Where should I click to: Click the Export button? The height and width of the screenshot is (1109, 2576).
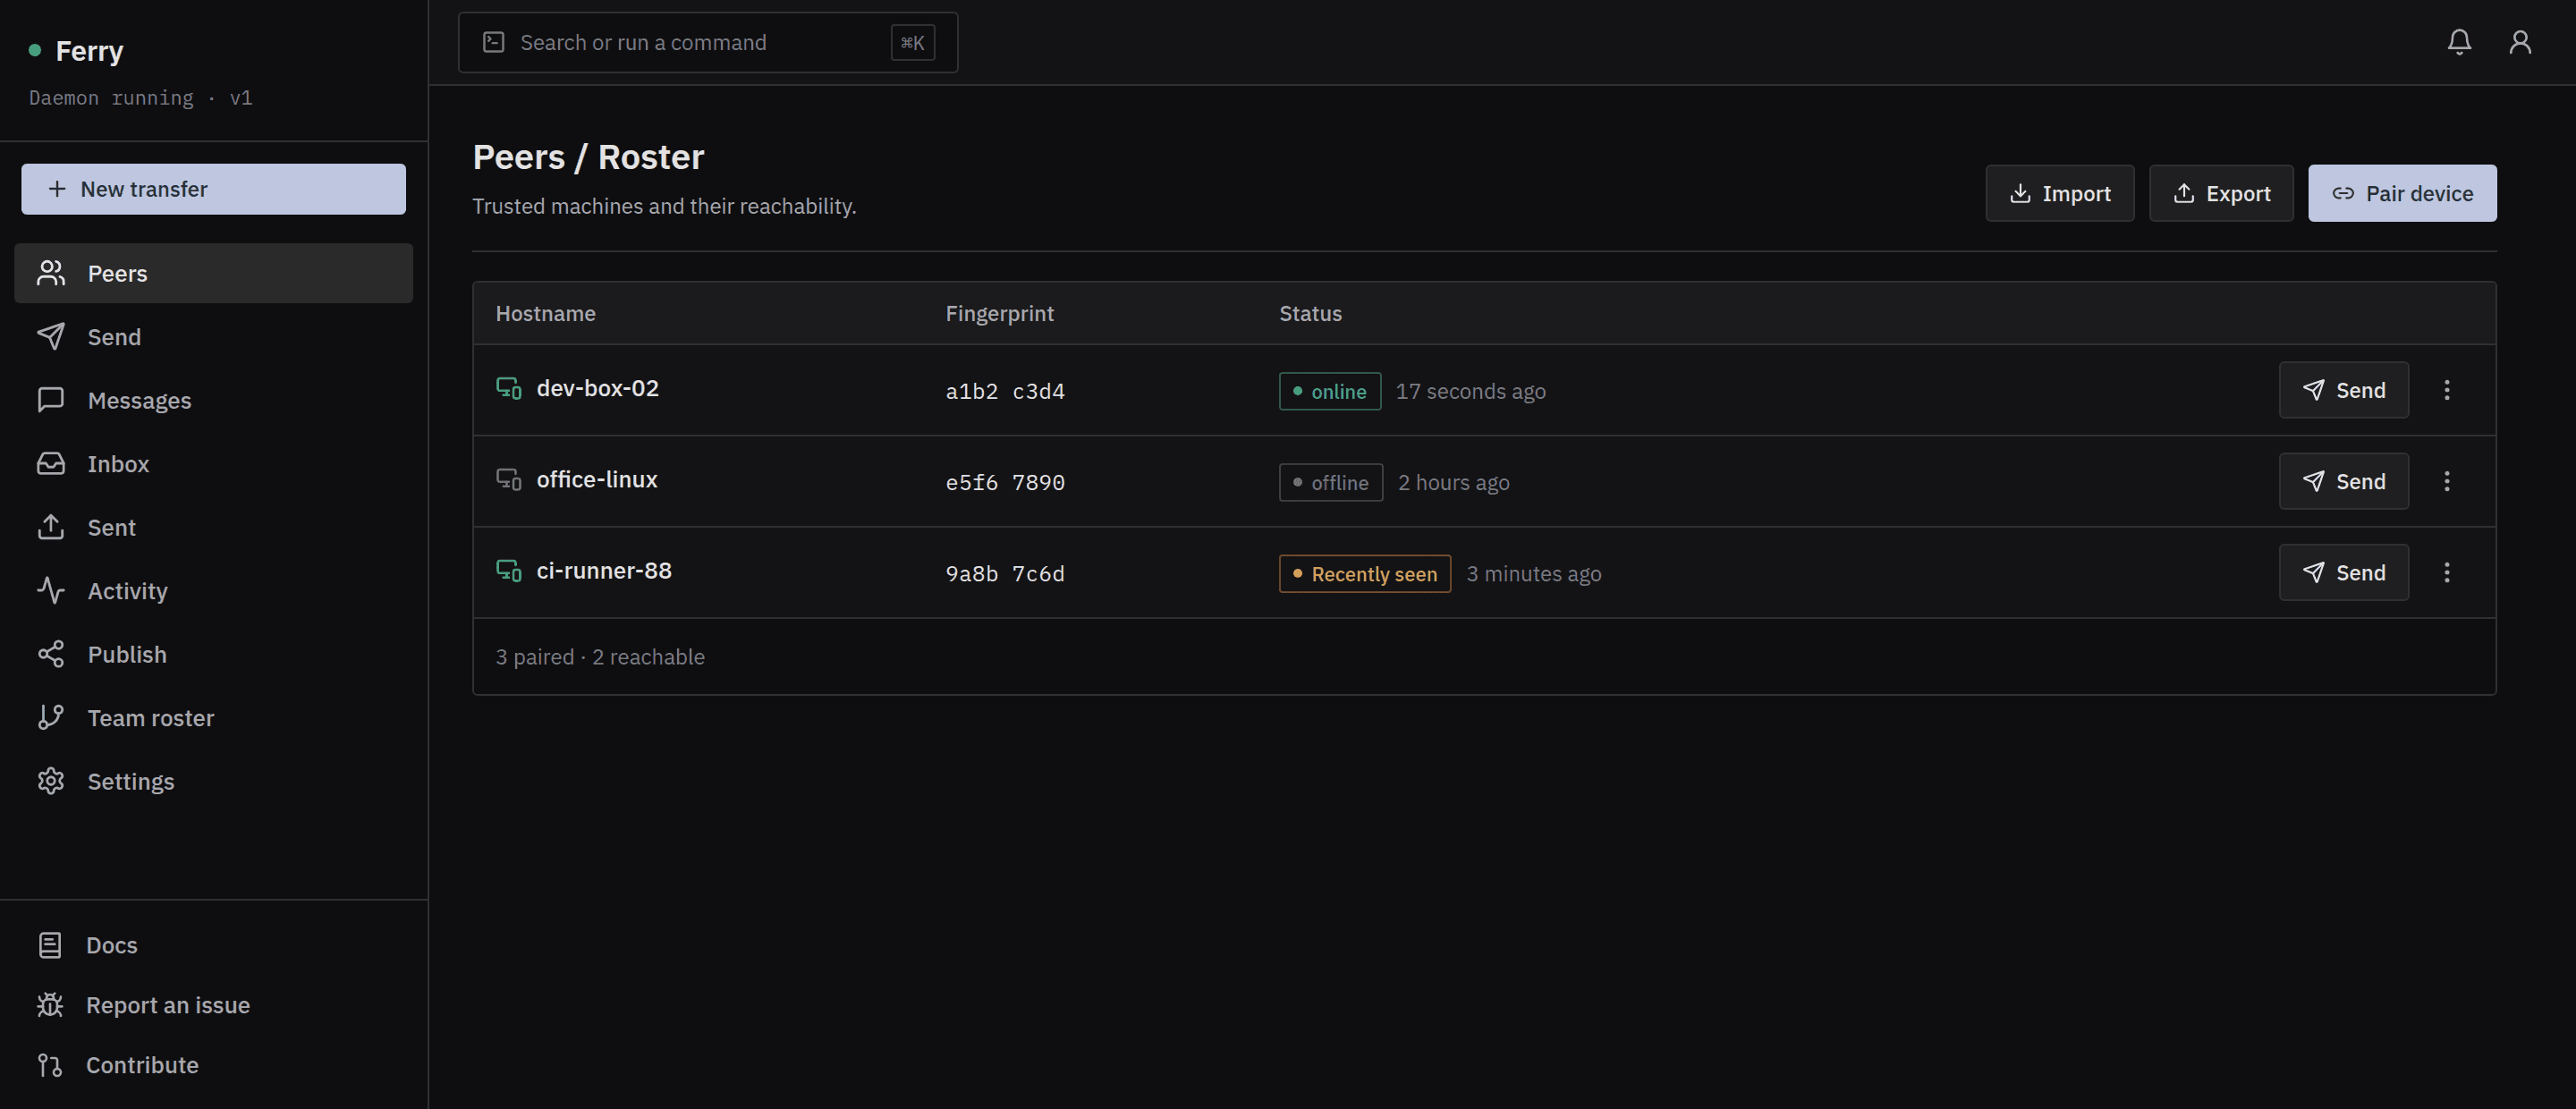[2220, 193]
